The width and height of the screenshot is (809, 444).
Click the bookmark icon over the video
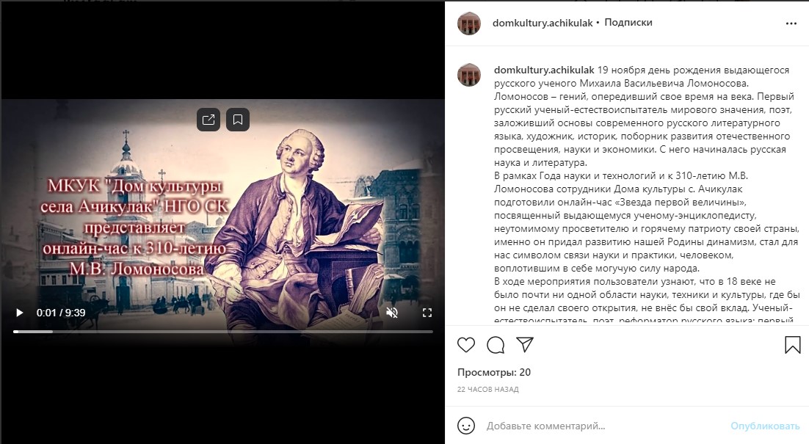(x=238, y=120)
